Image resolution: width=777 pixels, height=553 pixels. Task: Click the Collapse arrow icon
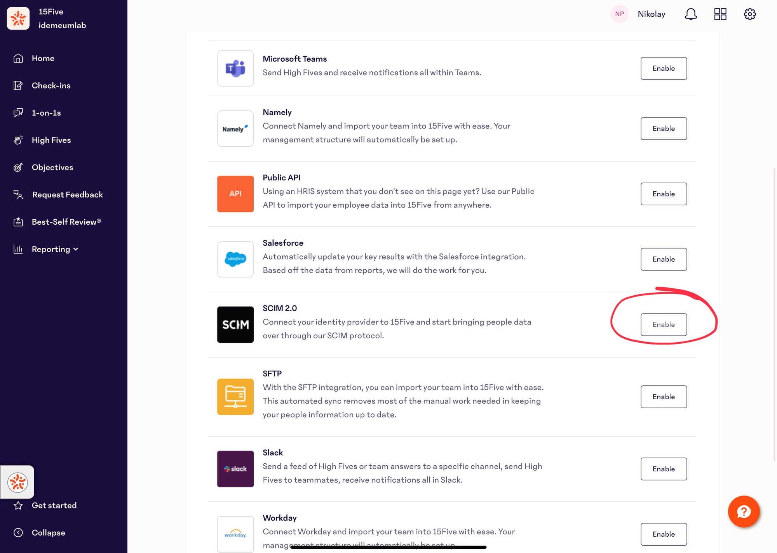(x=18, y=532)
